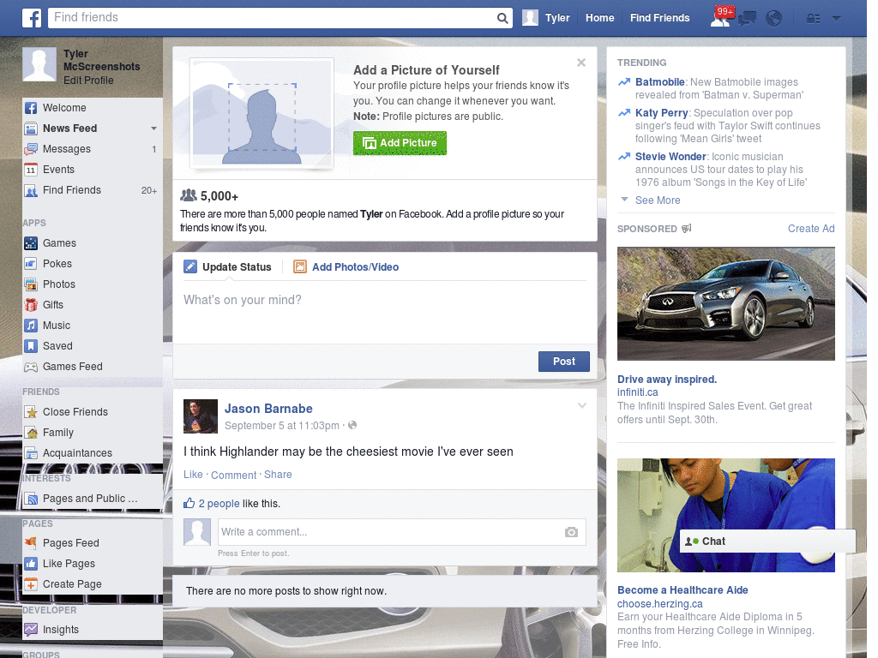Image resolution: width=878 pixels, height=658 pixels.
Task: Click the Events calendar icon
Action: 31,170
